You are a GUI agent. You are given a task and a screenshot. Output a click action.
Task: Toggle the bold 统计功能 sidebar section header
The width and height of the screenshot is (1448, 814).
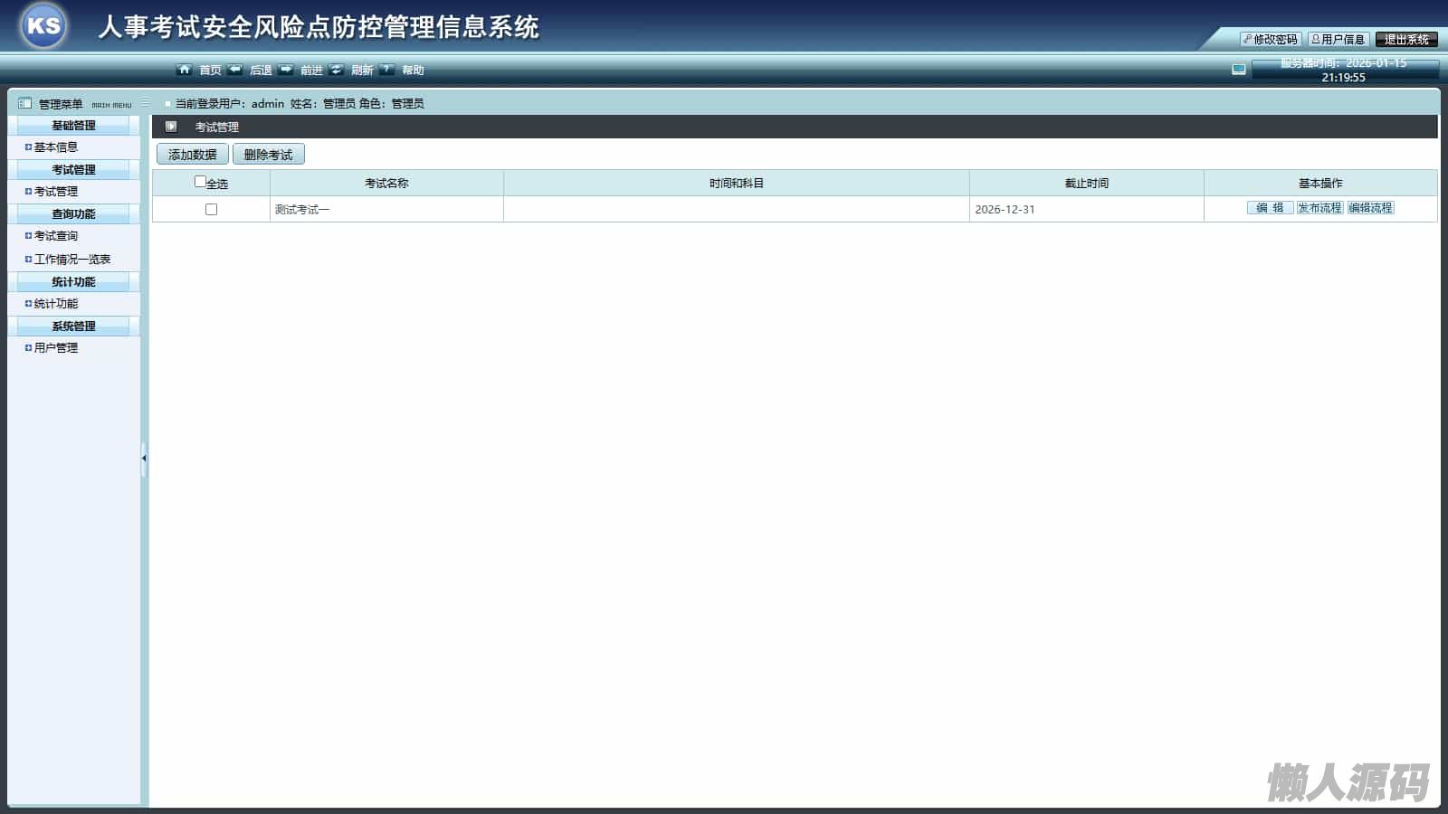[73, 282]
